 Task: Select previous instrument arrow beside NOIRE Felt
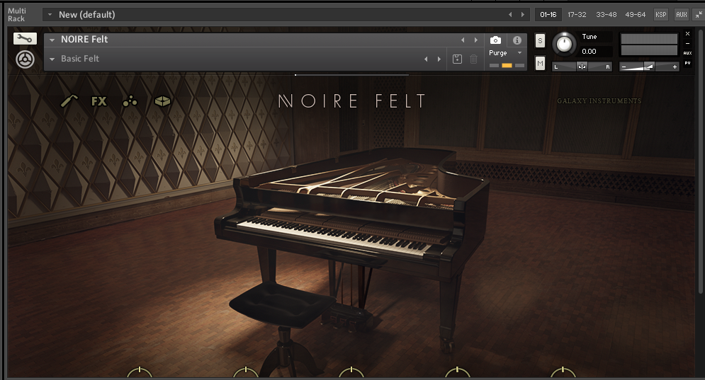tap(463, 40)
